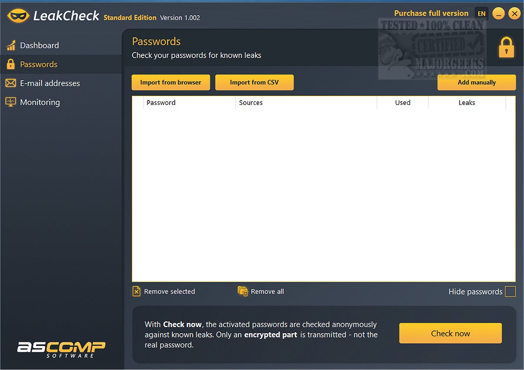Image resolution: width=524 pixels, height=370 pixels.
Task: Click the Remove all stacked files icon
Action: point(243,291)
